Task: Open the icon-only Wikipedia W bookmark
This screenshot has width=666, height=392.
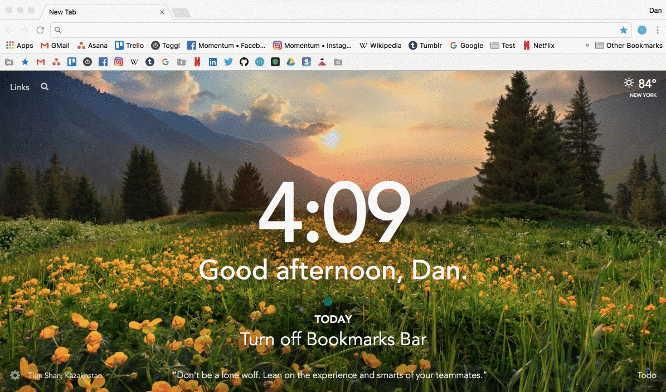Action: 134,62
